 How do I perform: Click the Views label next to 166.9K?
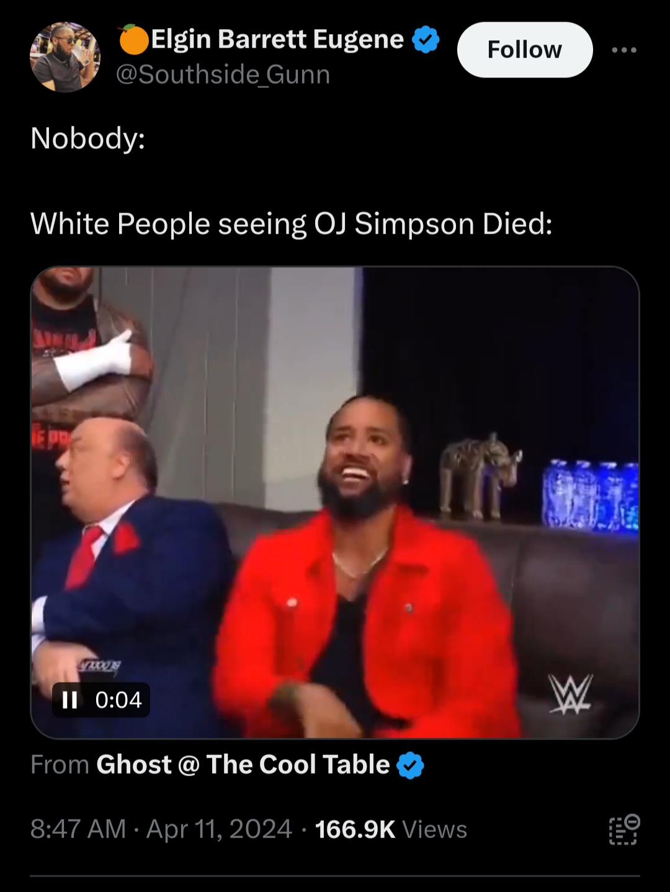tap(434, 829)
